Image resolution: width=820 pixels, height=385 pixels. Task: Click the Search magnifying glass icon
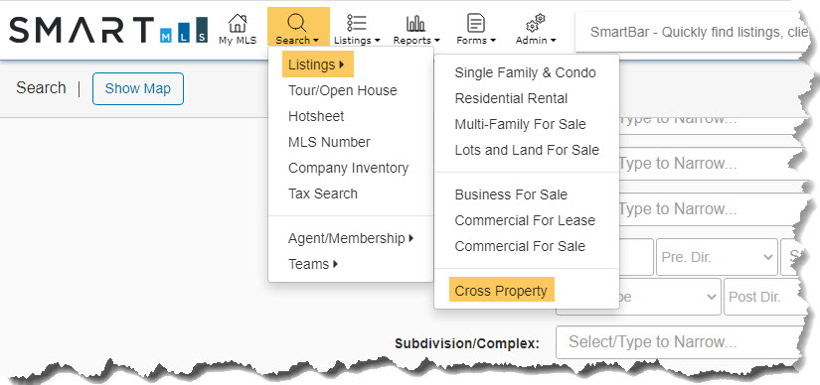tap(297, 23)
